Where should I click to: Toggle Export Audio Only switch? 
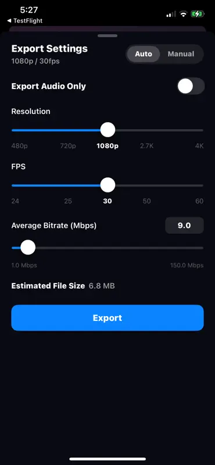[x=191, y=86]
